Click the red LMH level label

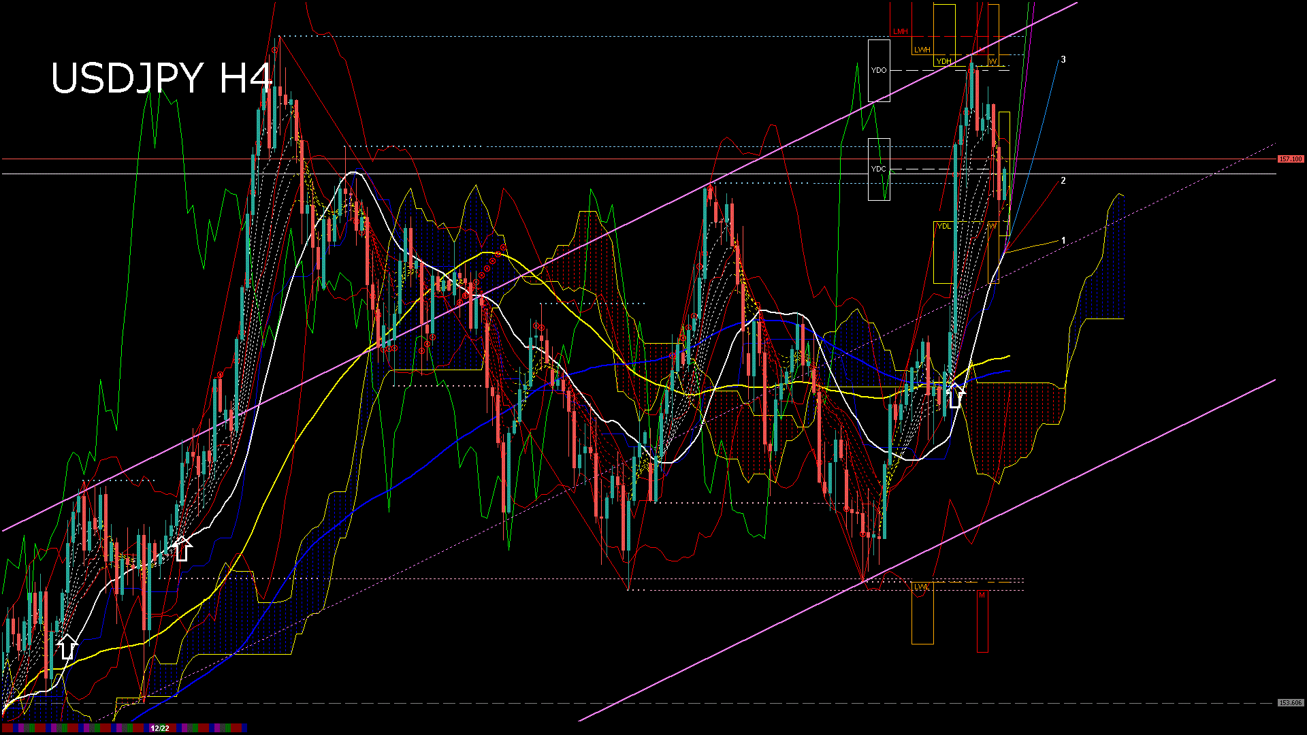pos(901,32)
